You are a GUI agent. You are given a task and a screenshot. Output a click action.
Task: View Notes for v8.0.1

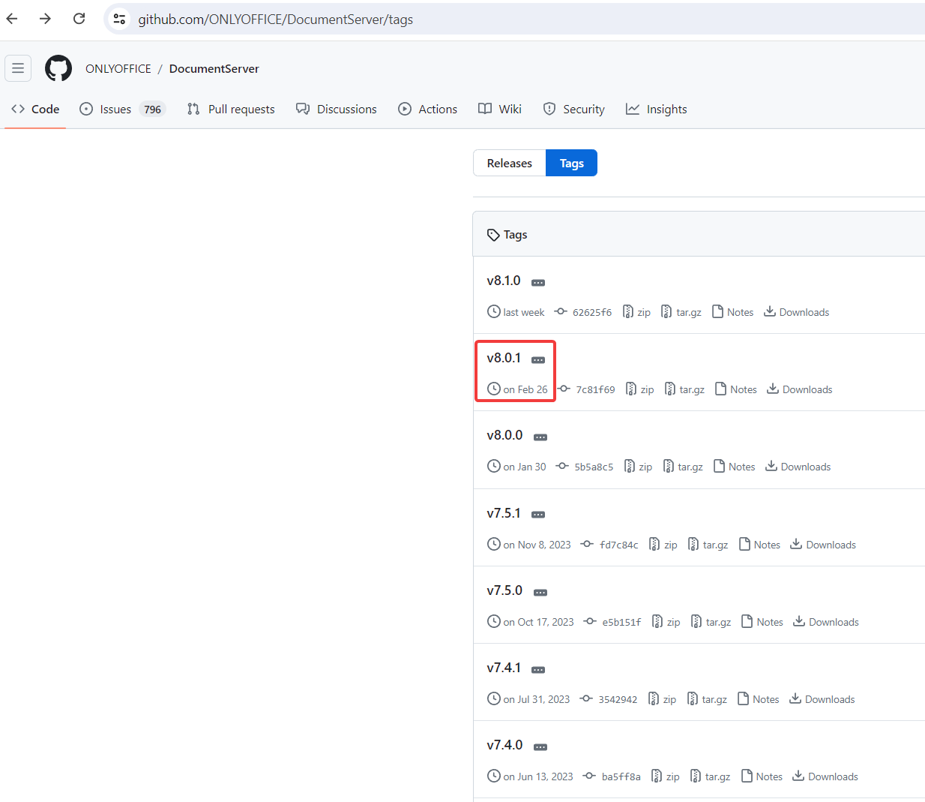click(735, 389)
